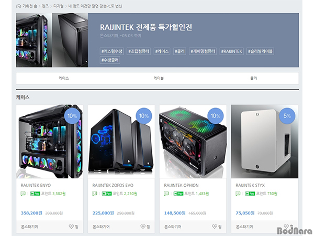
Task: Click the #슬리빙케이블 hashtag
Action: 260,51
